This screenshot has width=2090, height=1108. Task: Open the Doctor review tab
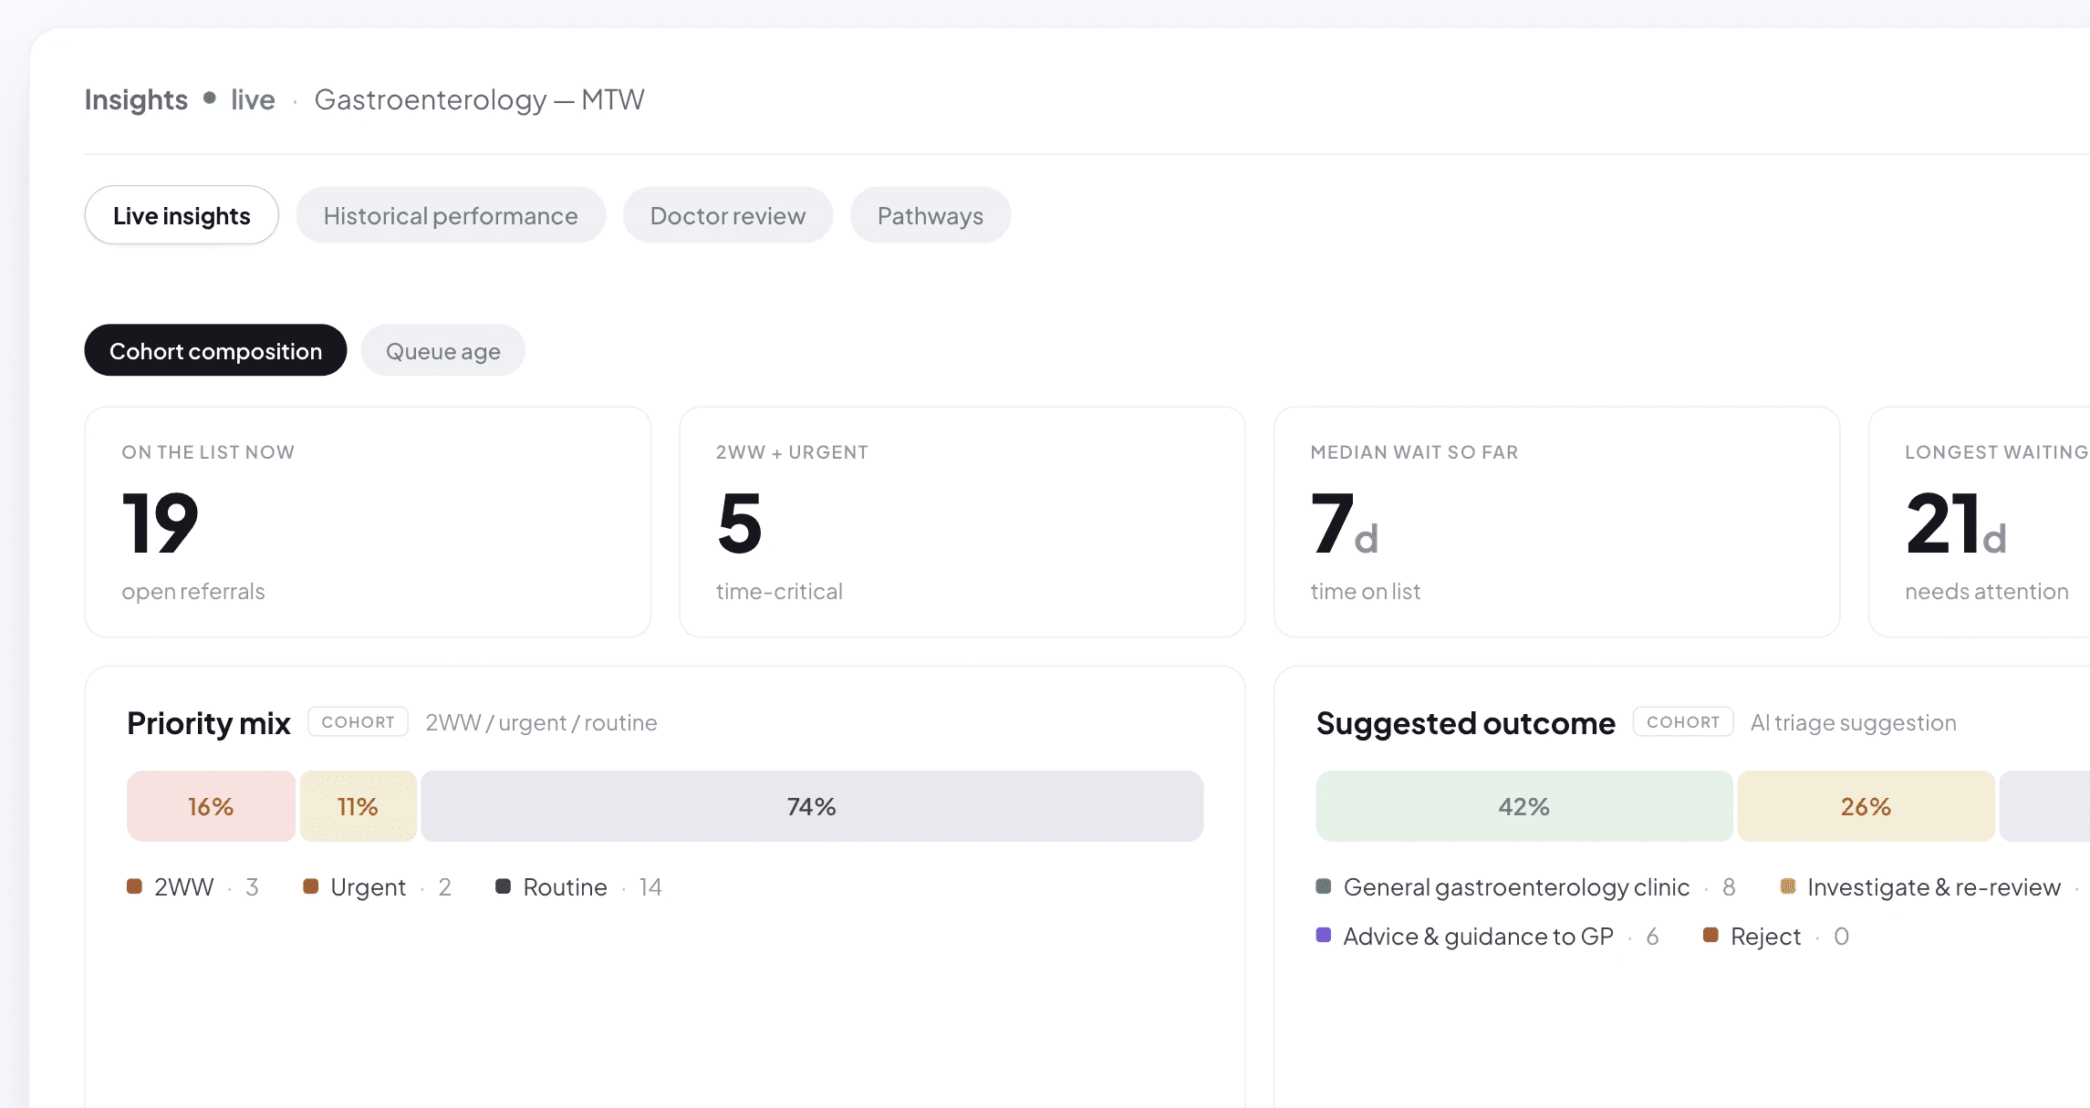click(728, 215)
